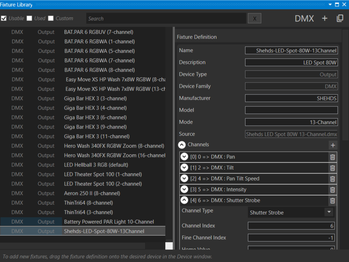The image size is (349, 262).
Task: Select BAT.PAR 6 RGBUV (7-channel)
Action: click(x=83, y=32)
